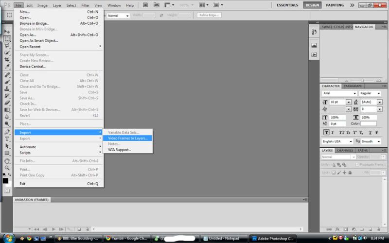Select the Zoom tool in toolbox
389x243 pixels.
7,168
